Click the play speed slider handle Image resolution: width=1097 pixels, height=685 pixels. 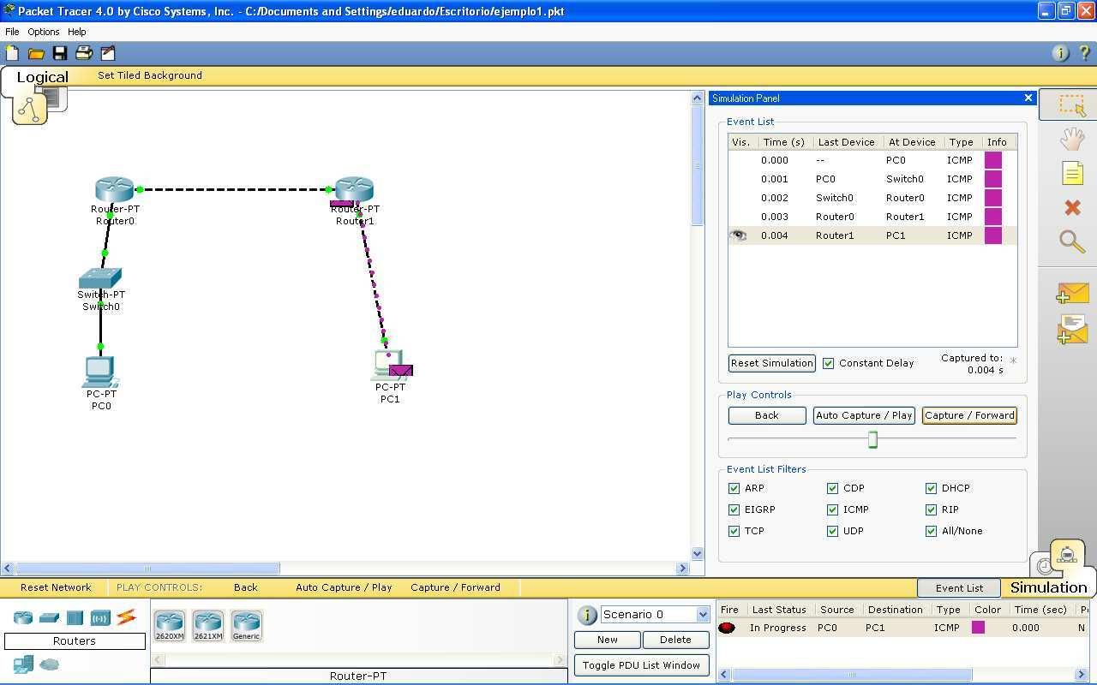(872, 439)
